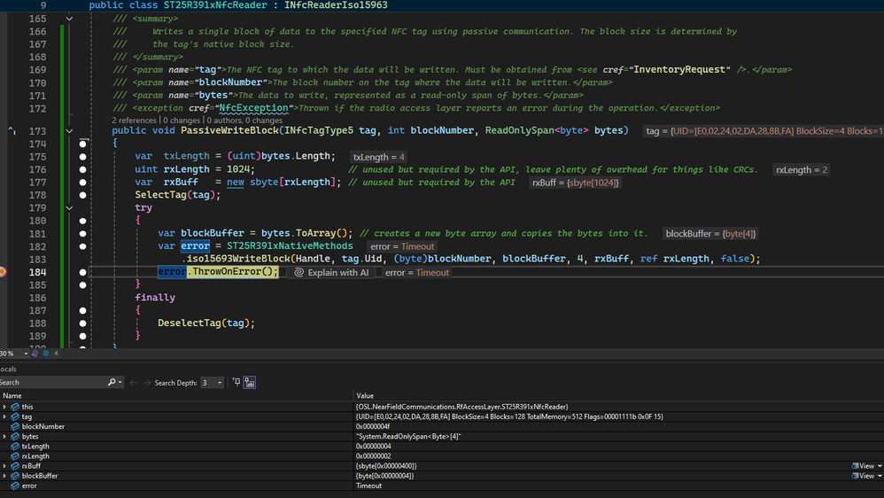Toggle the highlighted view icon in Locals toolbar
Image resolution: width=884 pixels, height=498 pixels.
tap(250, 383)
